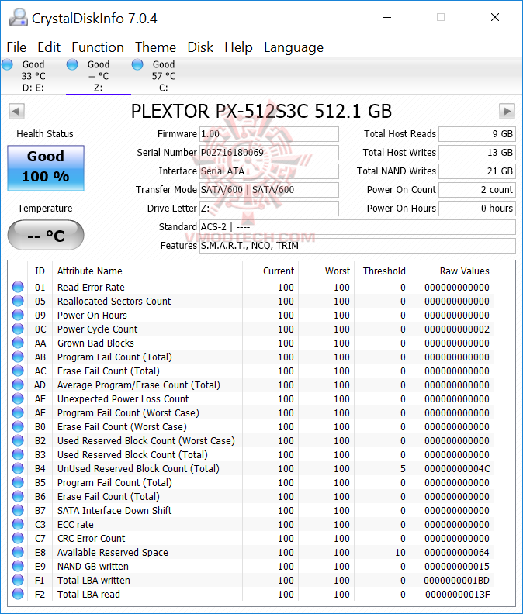The width and height of the screenshot is (523, 614).
Task: Click the Standard ACS-2 field
Action: (x=358, y=227)
